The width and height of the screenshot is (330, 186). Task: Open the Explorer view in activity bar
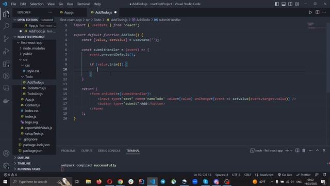click(6, 14)
